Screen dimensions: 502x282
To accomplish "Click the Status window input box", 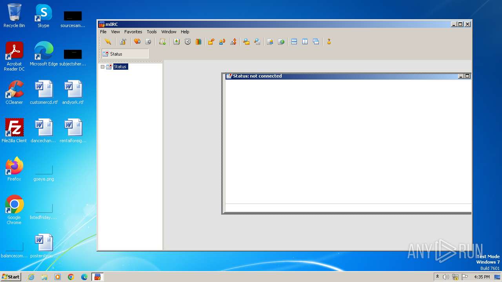I will [348, 208].
